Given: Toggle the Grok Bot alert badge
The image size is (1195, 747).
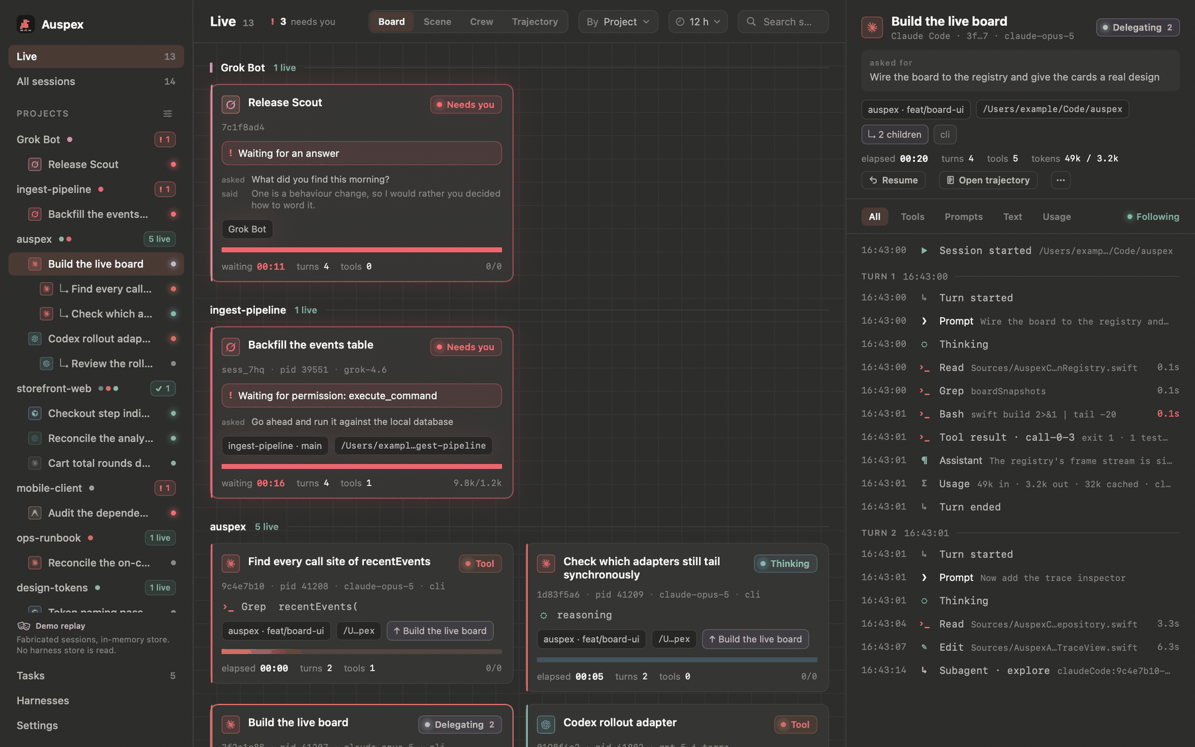Looking at the screenshot, I should [165, 139].
